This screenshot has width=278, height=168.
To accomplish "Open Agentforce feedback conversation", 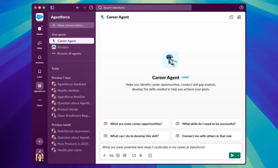I will tap(72, 84).
